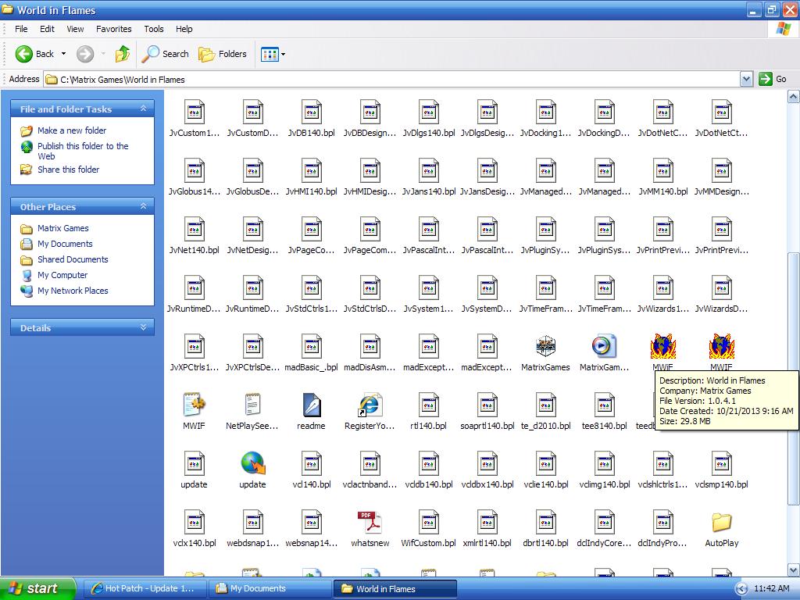The image size is (800, 600).
Task: Select the xmlrtl140.bpl file icon
Action: point(487,522)
